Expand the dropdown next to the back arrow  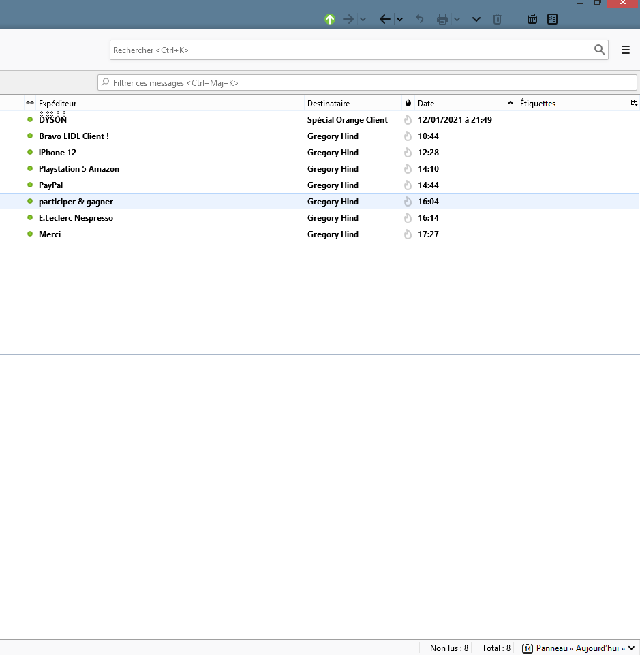pos(399,19)
